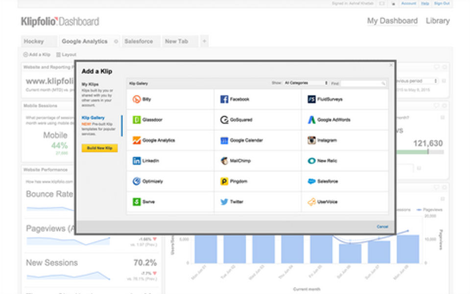Click the Bounce Rate label
The height and width of the screenshot is (294, 470).
(49, 194)
